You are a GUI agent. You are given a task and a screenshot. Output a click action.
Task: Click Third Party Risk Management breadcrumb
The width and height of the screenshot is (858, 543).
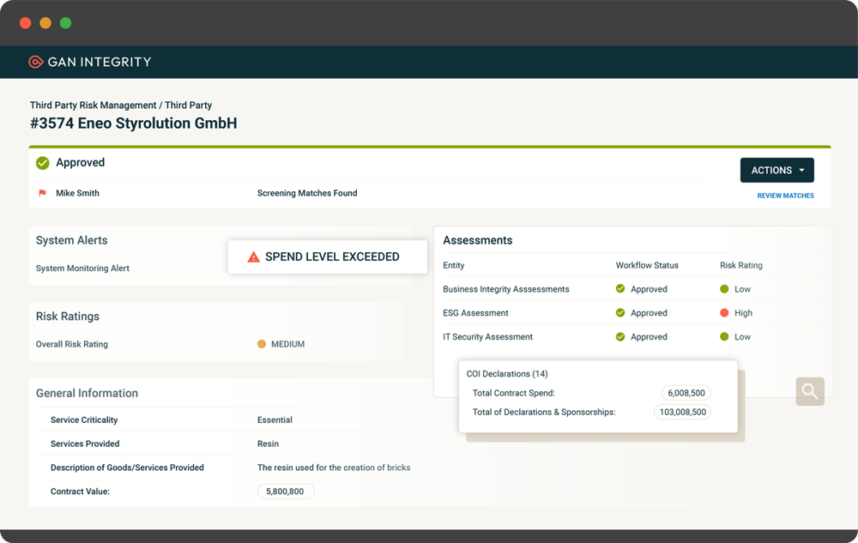tap(93, 105)
